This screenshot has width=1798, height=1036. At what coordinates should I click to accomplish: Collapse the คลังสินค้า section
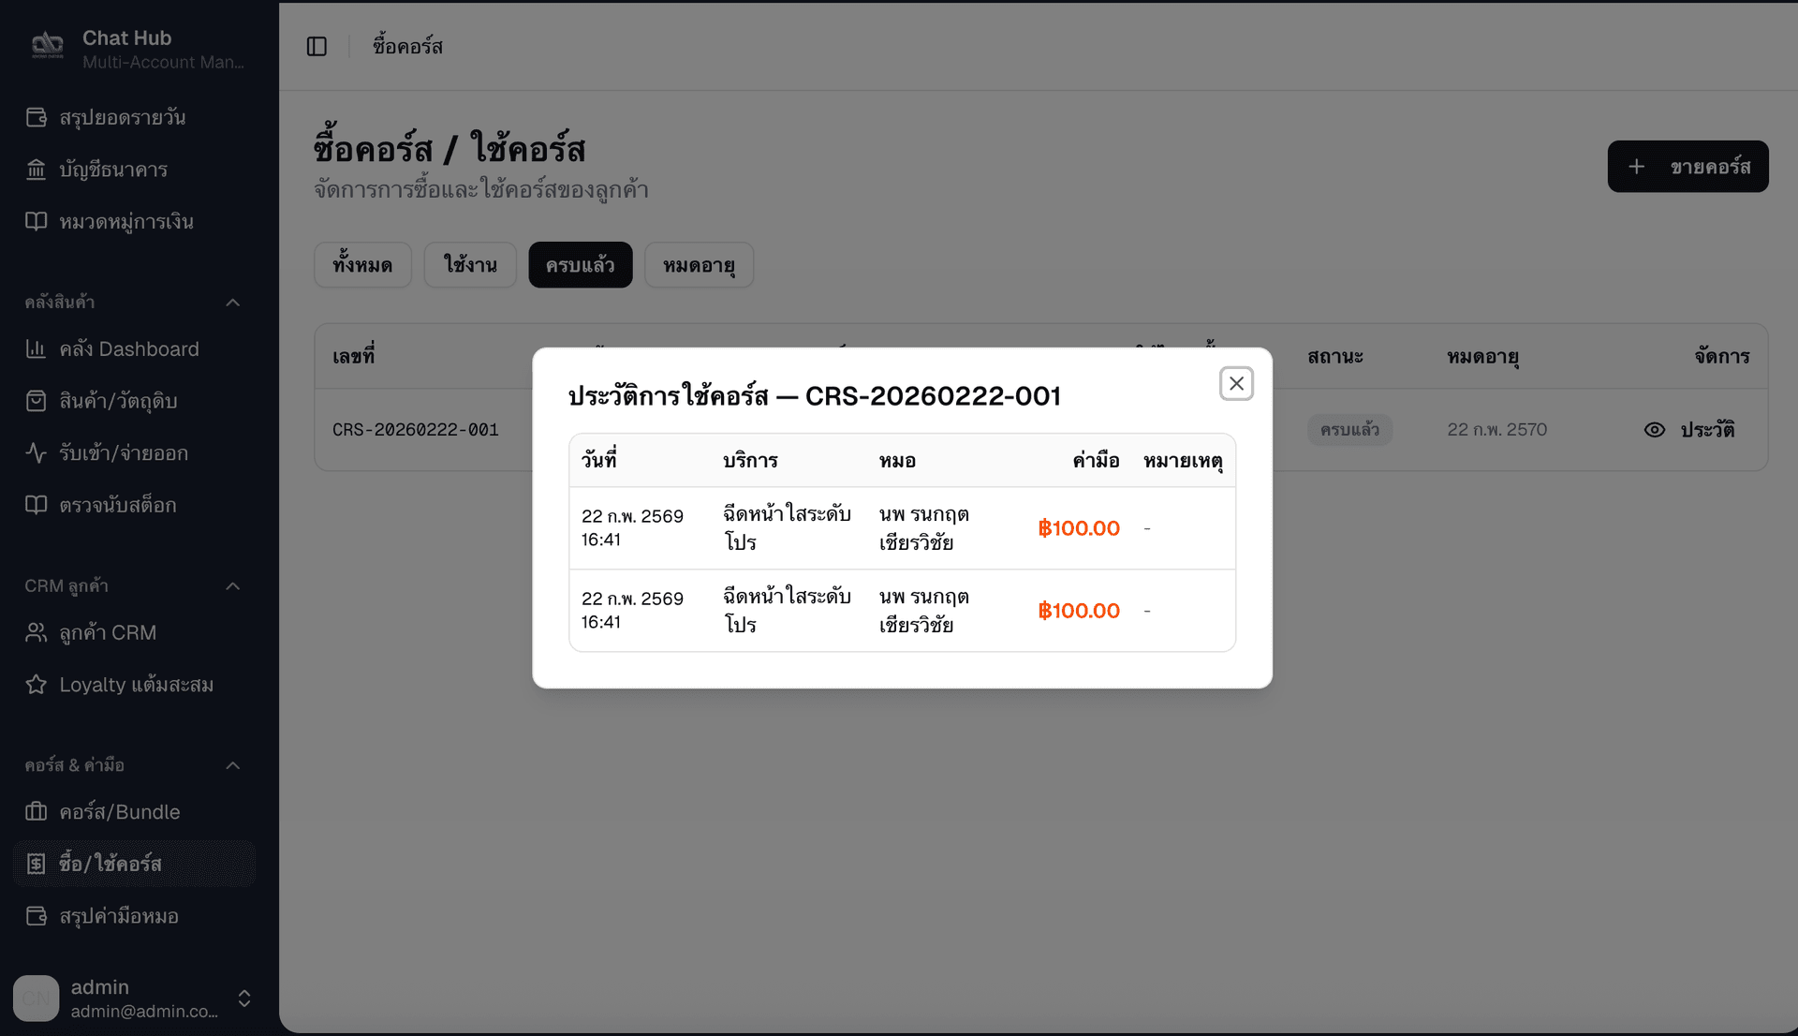pos(233,303)
